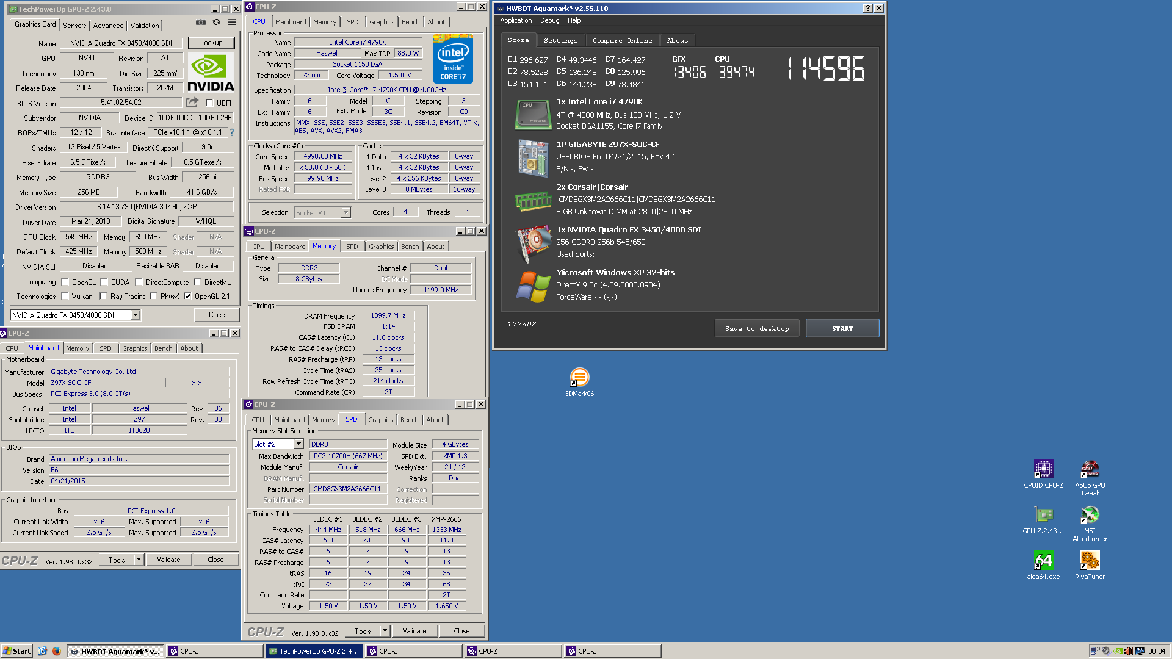1172x659 pixels.
Task: Click the Internet Explorer quick launch icon
Action: click(x=42, y=651)
